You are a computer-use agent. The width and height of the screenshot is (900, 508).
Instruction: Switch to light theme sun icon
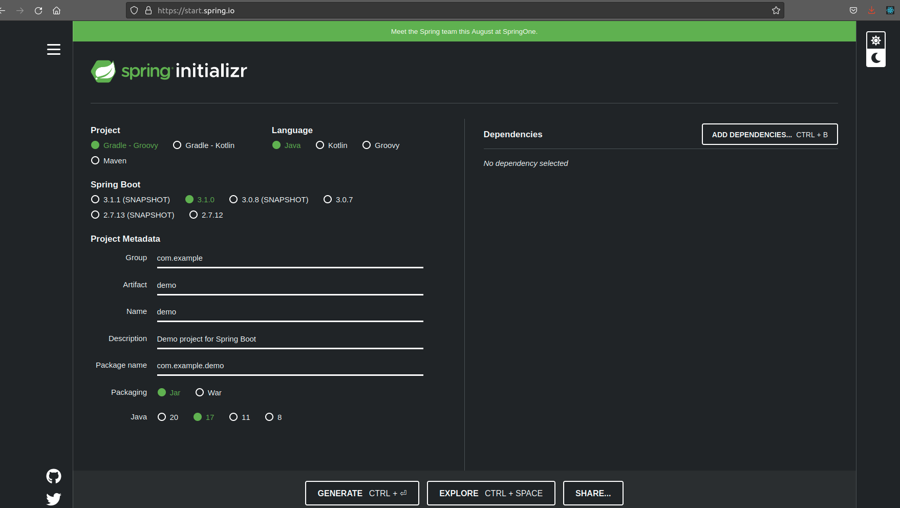[876, 40]
